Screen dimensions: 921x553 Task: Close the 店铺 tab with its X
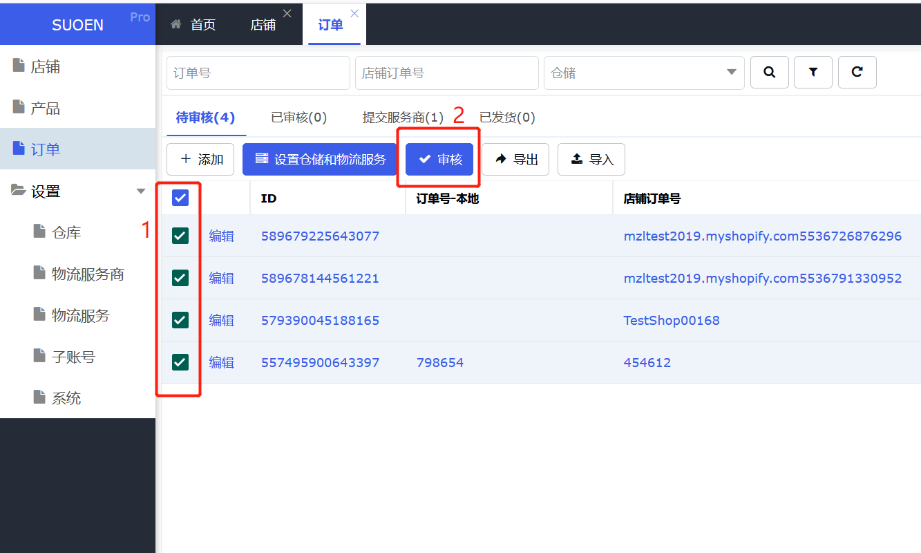287,13
